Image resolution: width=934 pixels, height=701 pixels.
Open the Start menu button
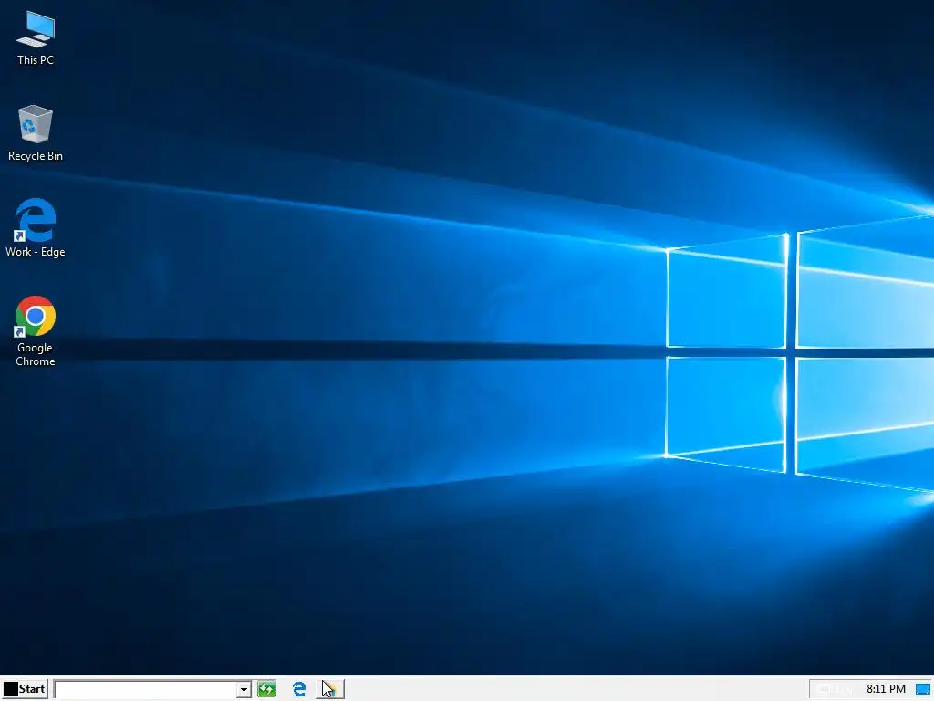pyautogui.click(x=25, y=689)
